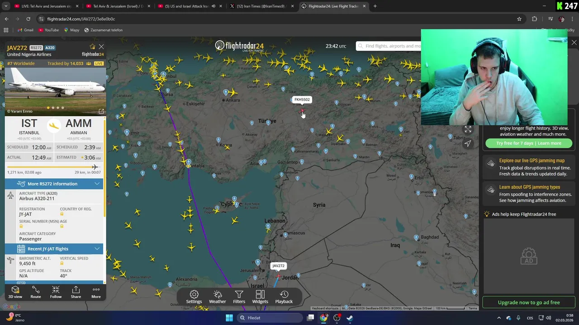Select the fourth aircraft photo dot

pyautogui.click(x=63, y=108)
